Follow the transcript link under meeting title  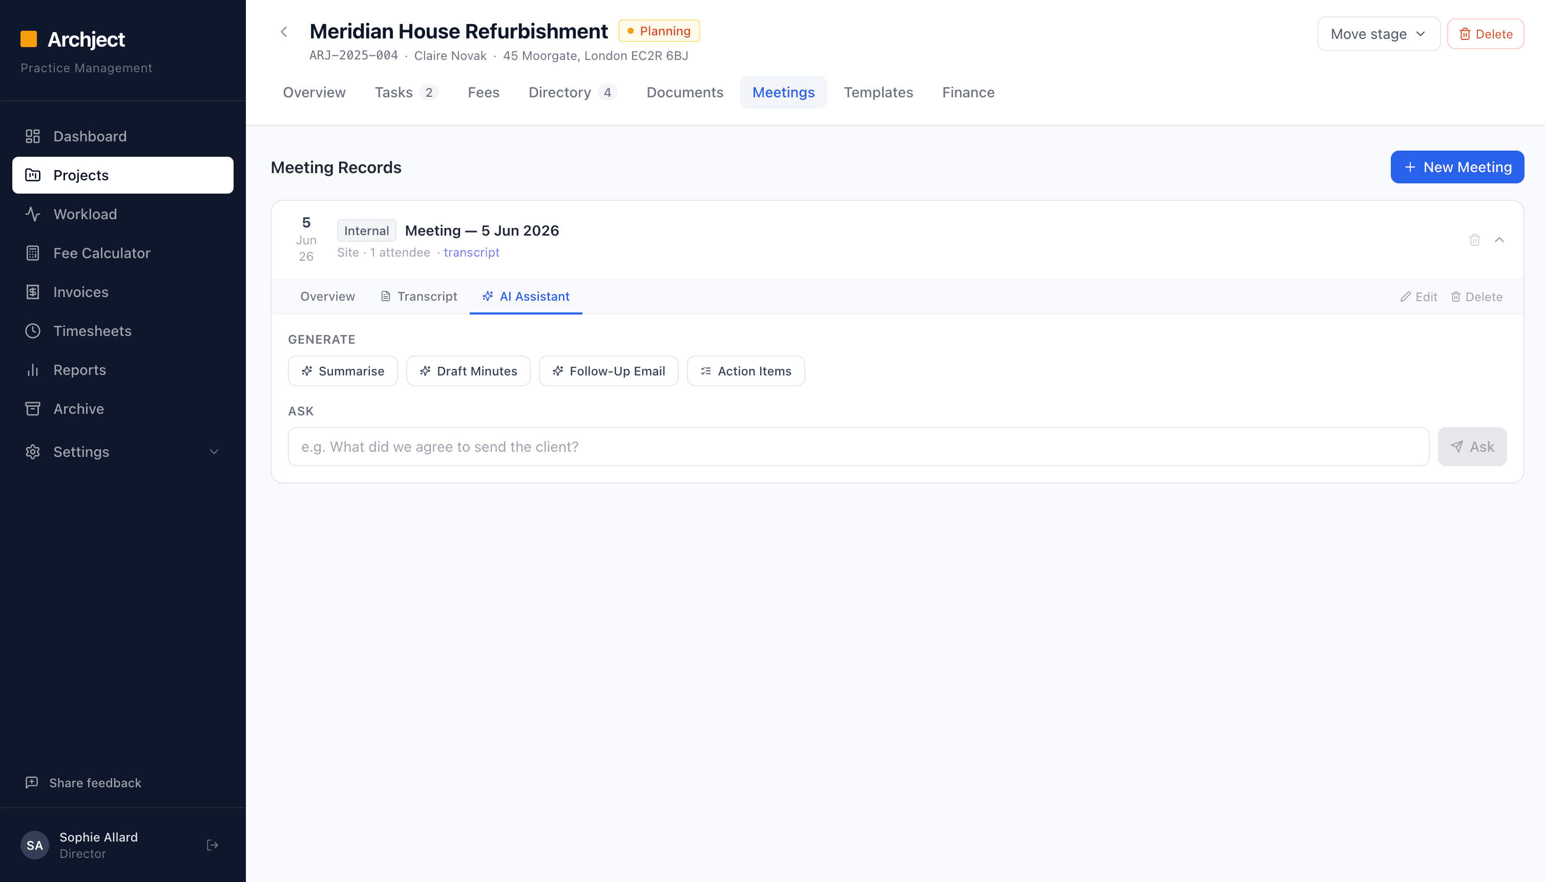pyautogui.click(x=471, y=253)
